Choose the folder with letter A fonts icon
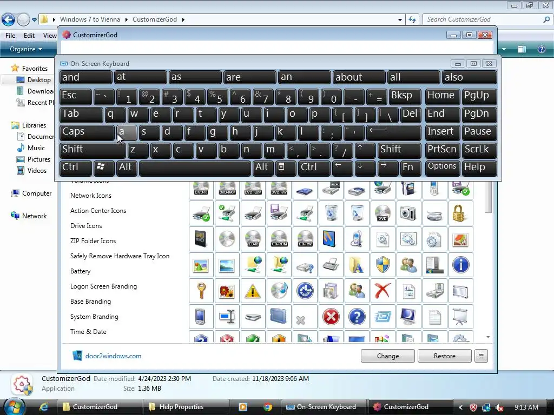554x415 pixels. [x=357, y=265]
